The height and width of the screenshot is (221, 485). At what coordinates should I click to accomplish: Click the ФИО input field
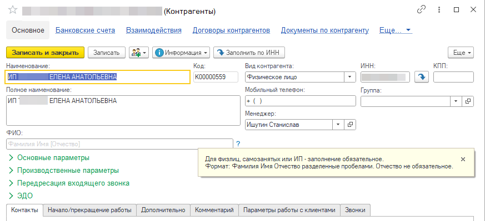[x=119, y=144]
